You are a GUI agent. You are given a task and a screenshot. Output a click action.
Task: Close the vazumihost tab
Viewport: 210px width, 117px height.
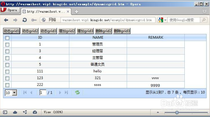click(68, 12)
